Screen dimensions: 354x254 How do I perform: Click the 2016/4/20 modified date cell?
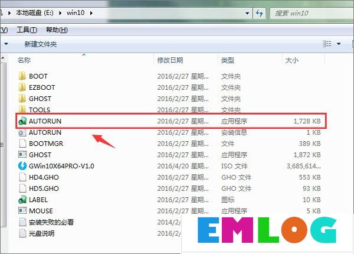coord(183,166)
